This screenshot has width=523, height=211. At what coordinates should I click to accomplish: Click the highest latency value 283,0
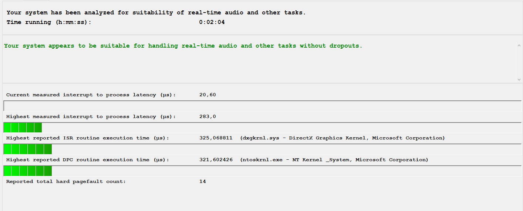tap(207, 117)
